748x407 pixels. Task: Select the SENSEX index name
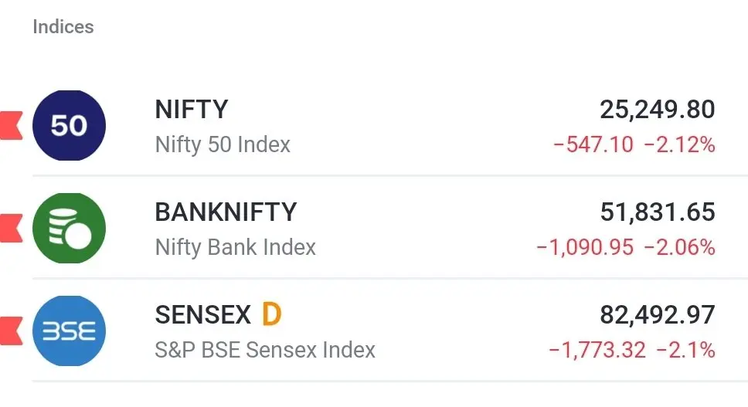click(202, 314)
